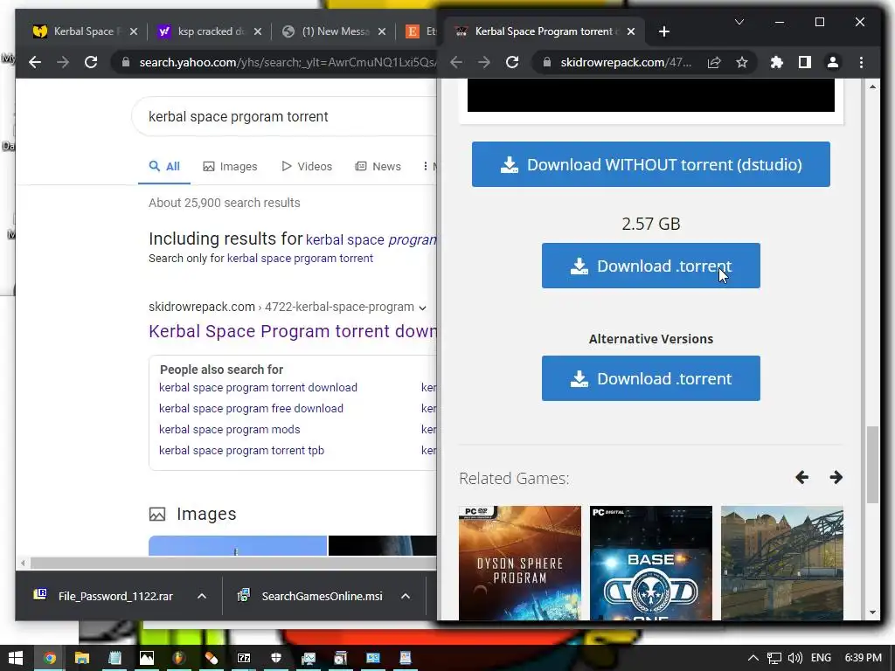Screen dimensions: 895x671
Task: Open Dyson Sphere Program game thumbnail
Action: point(520,564)
